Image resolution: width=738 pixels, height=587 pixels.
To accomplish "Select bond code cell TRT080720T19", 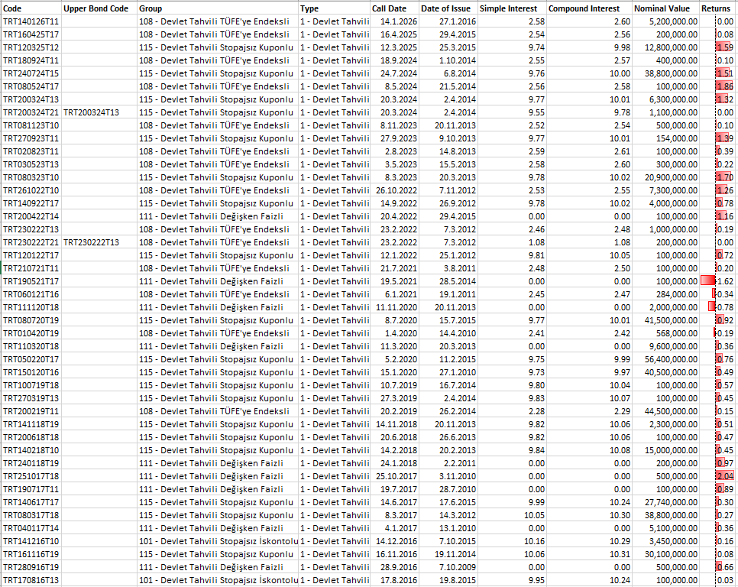I will pyautogui.click(x=31, y=320).
